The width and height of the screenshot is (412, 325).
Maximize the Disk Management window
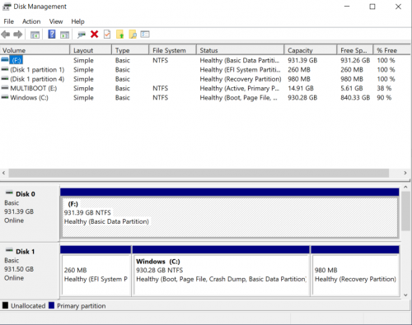372,7
